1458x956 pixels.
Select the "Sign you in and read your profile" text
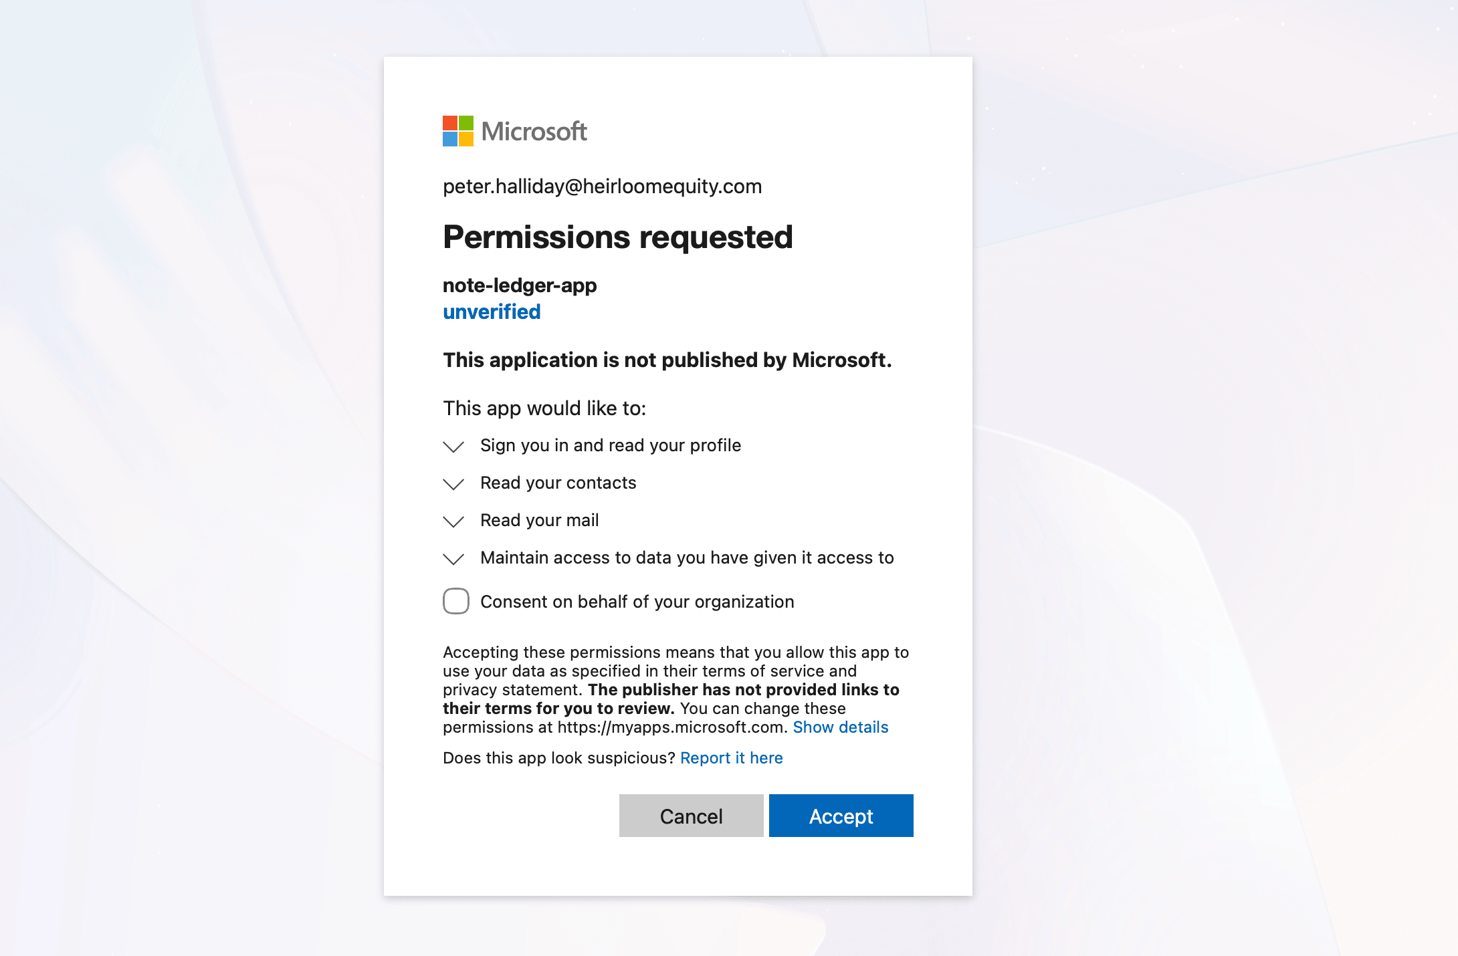click(x=610, y=445)
